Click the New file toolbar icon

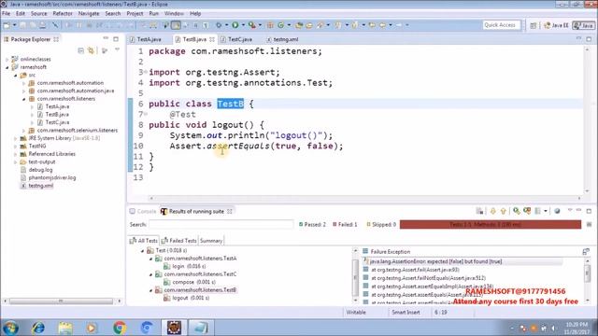coord(7,25)
